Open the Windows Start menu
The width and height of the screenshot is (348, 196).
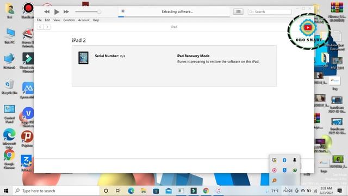pos(6,191)
